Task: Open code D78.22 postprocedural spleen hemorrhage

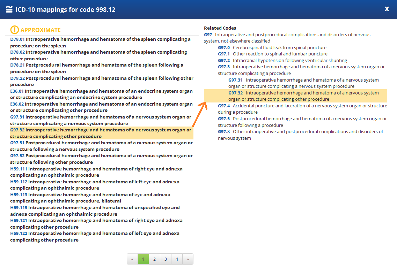Action: click(x=17, y=78)
